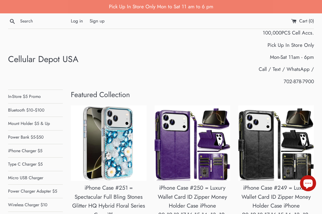The image size is (322, 214).
Task: Select the Type C Charger $5 category
Action: (x=25, y=164)
